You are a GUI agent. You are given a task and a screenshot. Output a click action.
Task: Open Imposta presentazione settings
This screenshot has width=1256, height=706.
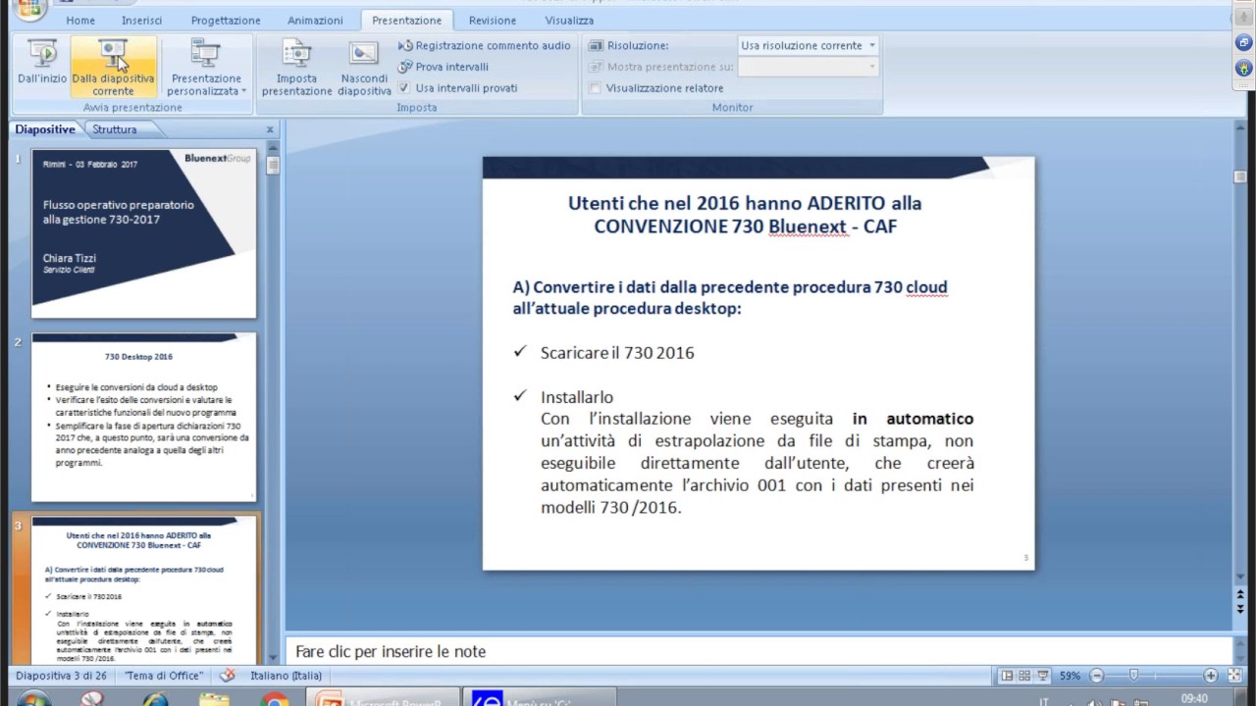coord(296,67)
